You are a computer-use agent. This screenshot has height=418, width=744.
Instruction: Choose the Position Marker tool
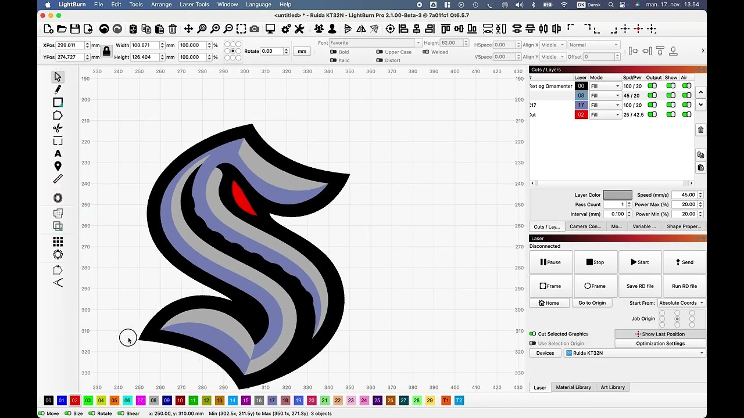[x=58, y=167]
